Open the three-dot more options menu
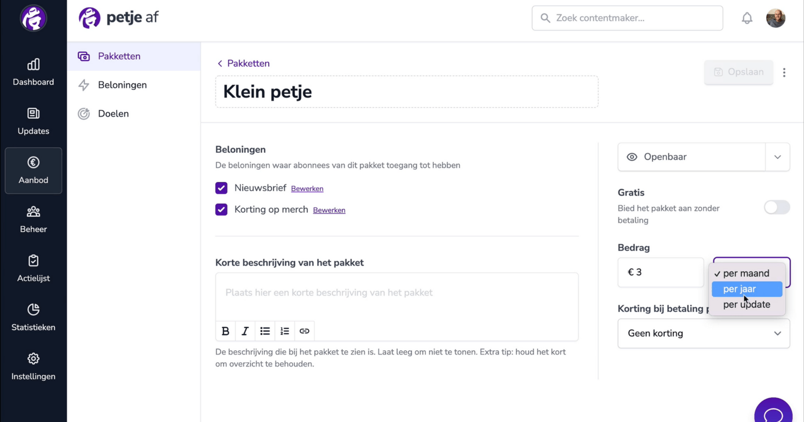Viewport: 804px width, 422px height. tap(784, 72)
